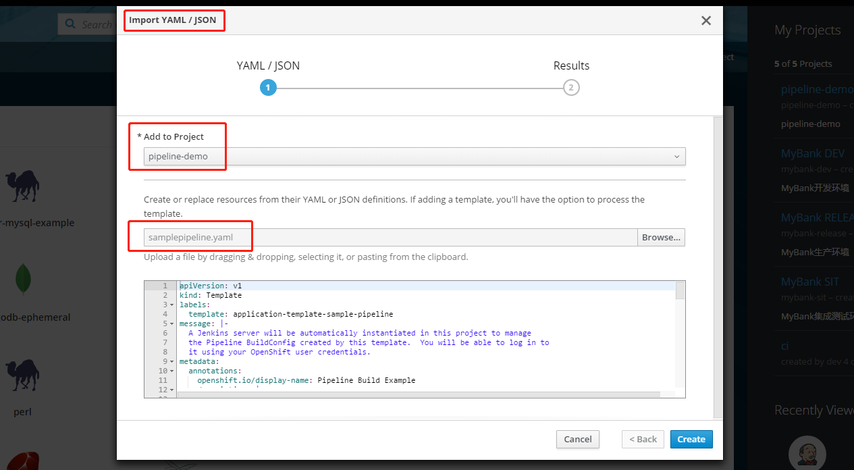Collapse the message block at line 5
Image resolution: width=854 pixels, height=470 pixels.
tap(172, 324)
